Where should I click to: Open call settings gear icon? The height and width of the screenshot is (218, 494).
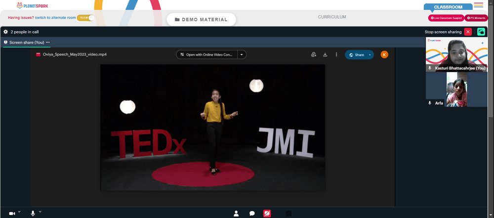tap(5, 32)
